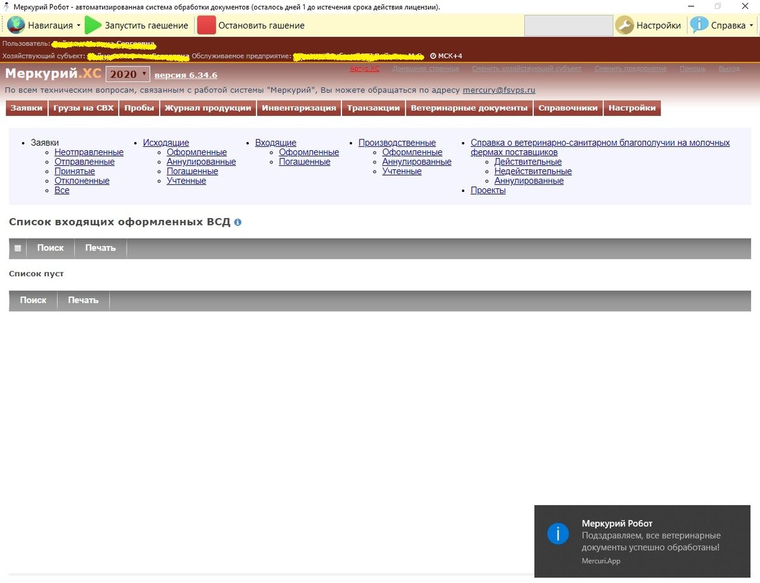
Task: Open the Проекты link
Action: click(x=488, y=190)
